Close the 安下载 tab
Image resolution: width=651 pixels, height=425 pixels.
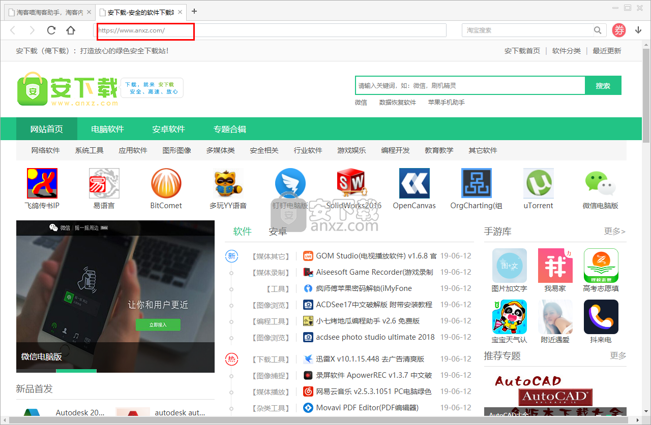180,12
